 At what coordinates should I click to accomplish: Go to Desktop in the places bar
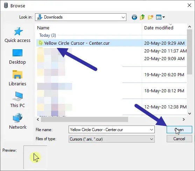tap(18, 57)
